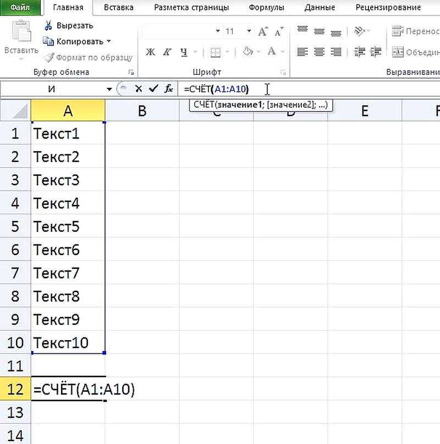The width and height of the screenshot is (440, 444).
Task: Toggle Перенос текста (wrap text)
Action: (416, 31)
